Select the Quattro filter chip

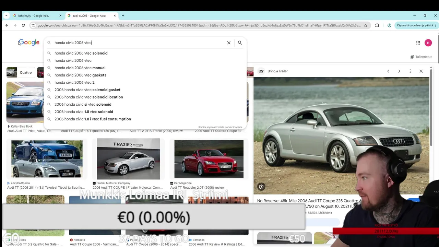point(20,72)
